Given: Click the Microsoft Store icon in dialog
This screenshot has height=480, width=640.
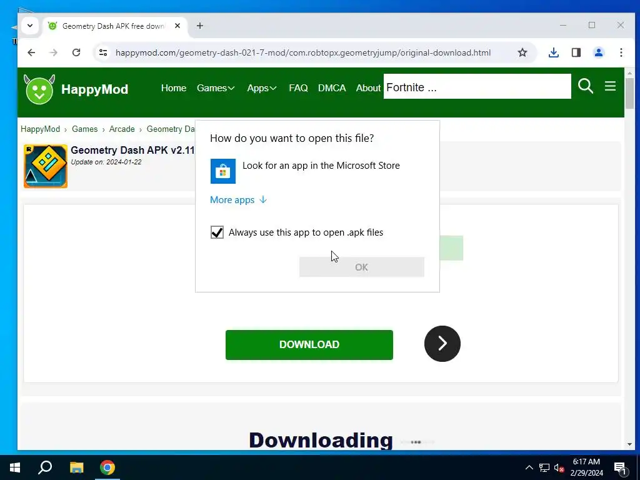Looking at the screenshot, I should 223,171.
